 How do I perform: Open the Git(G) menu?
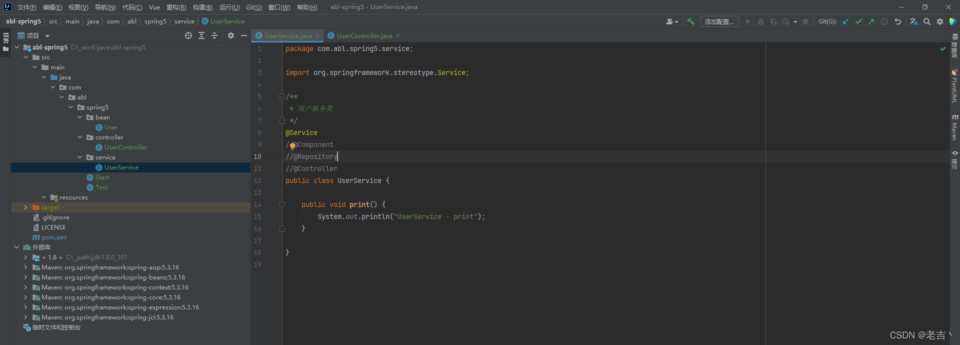tap(254, 7)
